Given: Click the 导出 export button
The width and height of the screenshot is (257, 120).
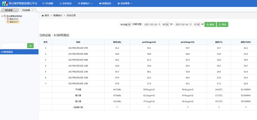Looking at the screenshot, I should click(x=222, y=25).
